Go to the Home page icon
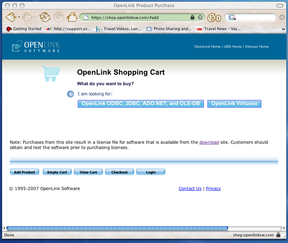Viewport: 288px width, 243px height. click(72, 17)
